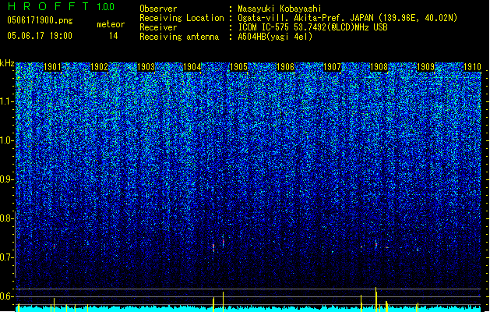Click the 1.1 kHz axis tick label
Viewport: 490px width, 312px height.
(x=7, y=101)
